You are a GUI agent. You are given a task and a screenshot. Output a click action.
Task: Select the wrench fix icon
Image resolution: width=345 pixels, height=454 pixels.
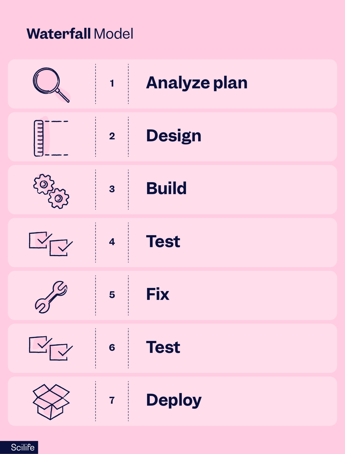(x=51, y=297)
